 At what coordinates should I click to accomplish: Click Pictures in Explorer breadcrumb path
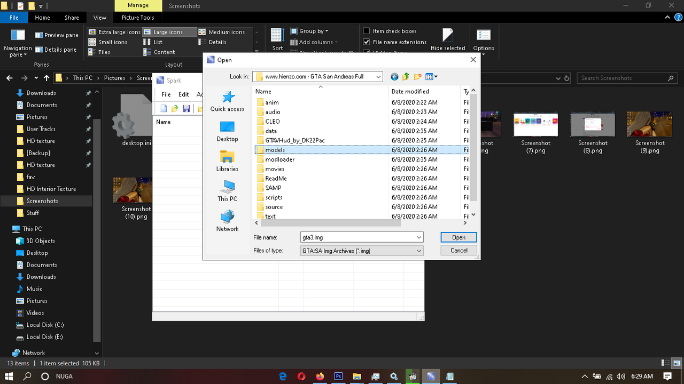pos(114,78)
